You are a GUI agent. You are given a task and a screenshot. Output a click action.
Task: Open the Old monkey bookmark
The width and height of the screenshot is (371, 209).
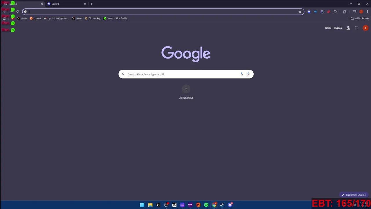click(92, 18)
